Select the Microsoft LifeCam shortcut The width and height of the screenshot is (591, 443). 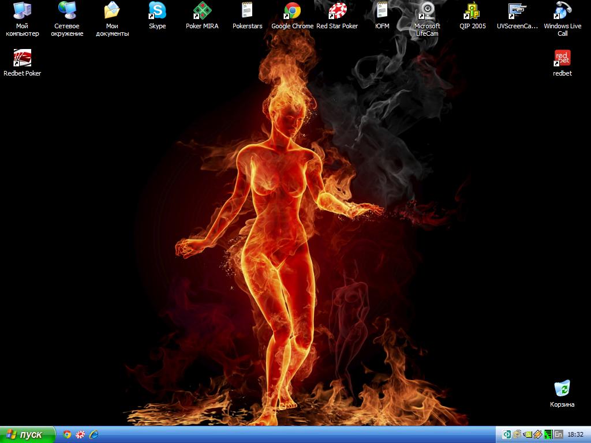point(427,11)
